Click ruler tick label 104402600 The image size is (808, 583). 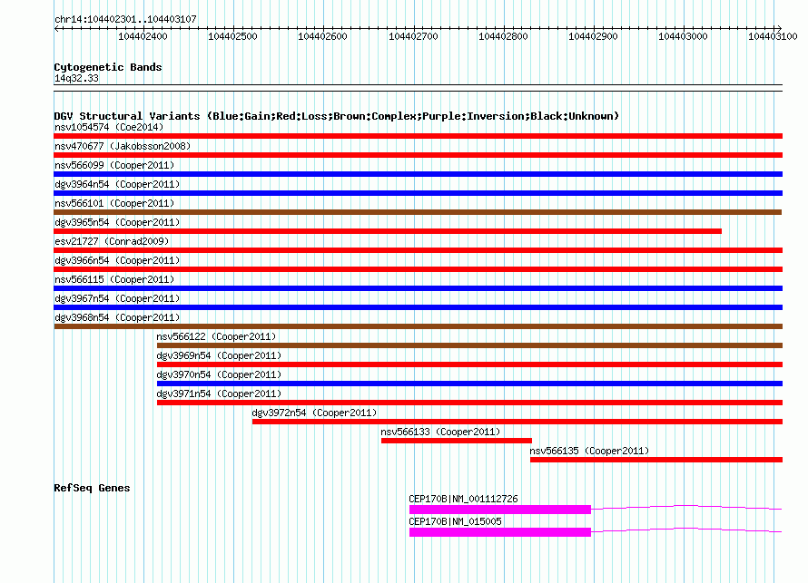[322, 36]
